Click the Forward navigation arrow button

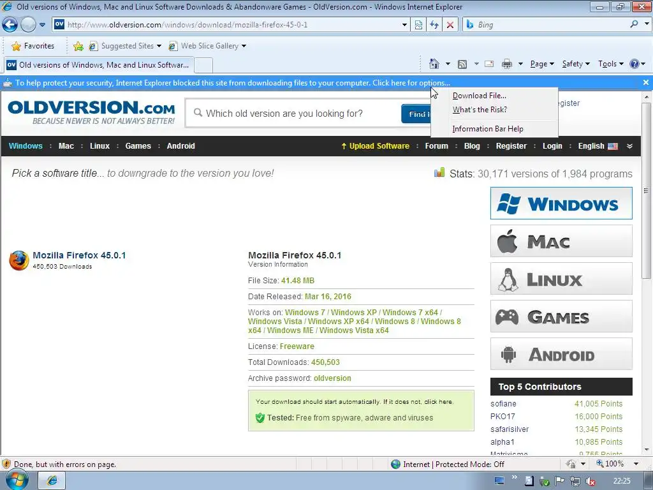point(28,25)
